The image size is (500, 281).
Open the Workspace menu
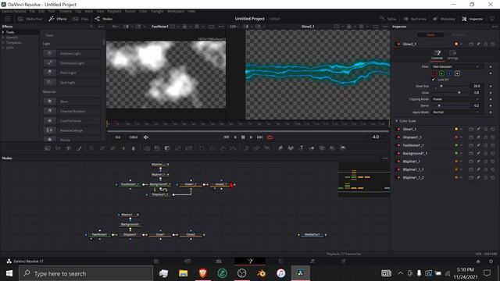[x=175, y=11]
